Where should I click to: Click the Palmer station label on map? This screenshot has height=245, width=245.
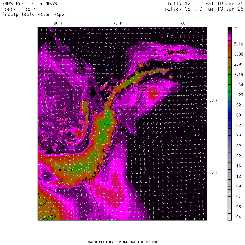(x=134, y=62)
